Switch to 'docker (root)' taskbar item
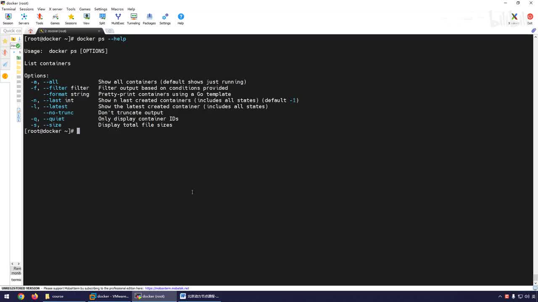This screenshot has height=302, width=538. click(154, 296)
